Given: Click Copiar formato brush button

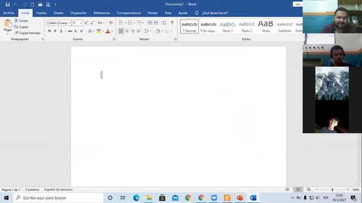Looking at the screenshot, I should (27, 33).
